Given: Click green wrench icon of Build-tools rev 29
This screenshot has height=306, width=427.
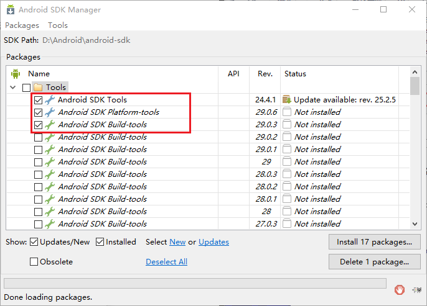Looking at the screenshot, I should coord(50,162).
